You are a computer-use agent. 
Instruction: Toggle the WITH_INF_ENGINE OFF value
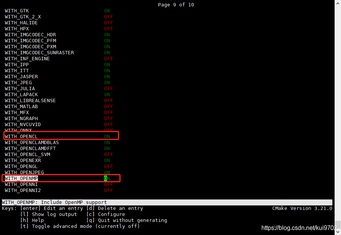pos(109,59)
